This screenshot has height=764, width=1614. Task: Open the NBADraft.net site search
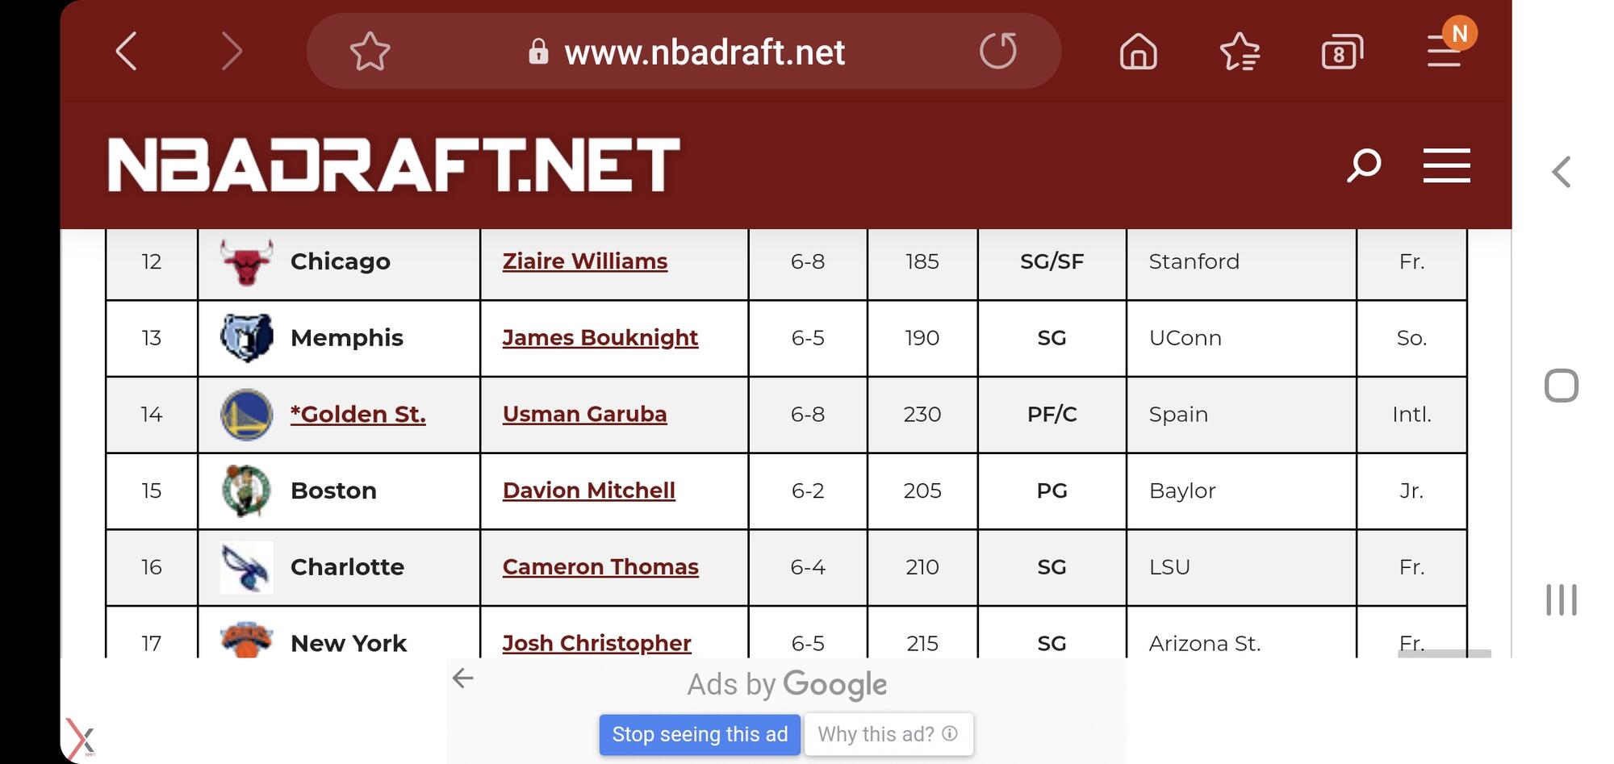coord(1364,165)
